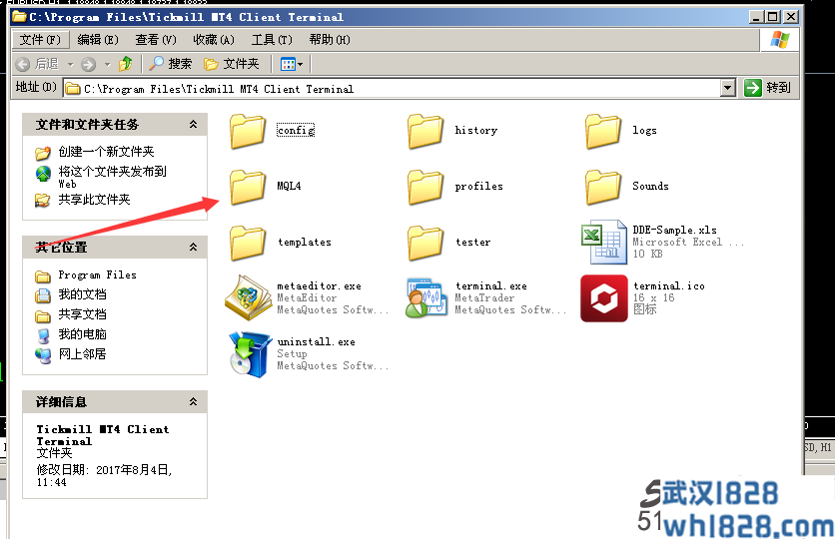The image size is (835, 539).
Task: Collapse the 详细信息 panel
Action: [x=194, y=401]
